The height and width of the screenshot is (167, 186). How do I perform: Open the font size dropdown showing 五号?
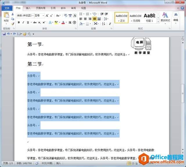43,15
